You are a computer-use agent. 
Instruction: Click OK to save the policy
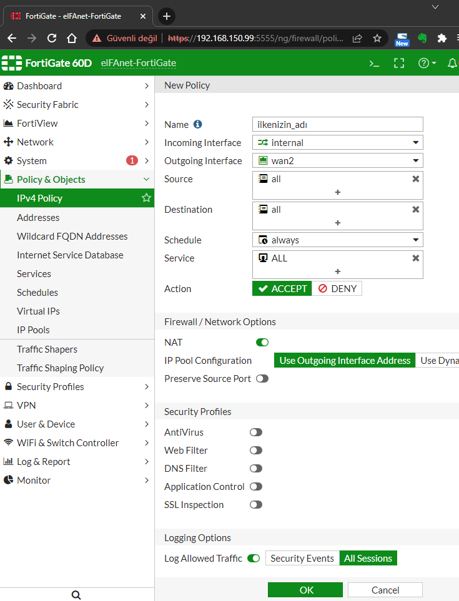pyautogui.click(x=305, y=590)
